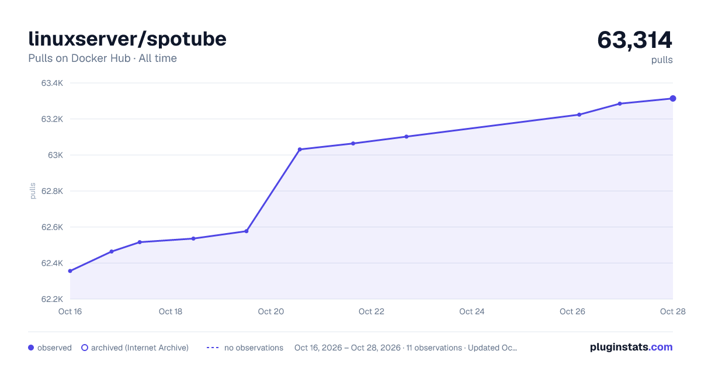Select the data point between Oct 22 and Oct 24
The width and height of the screenshot is (701, 368).
(406, 137)
